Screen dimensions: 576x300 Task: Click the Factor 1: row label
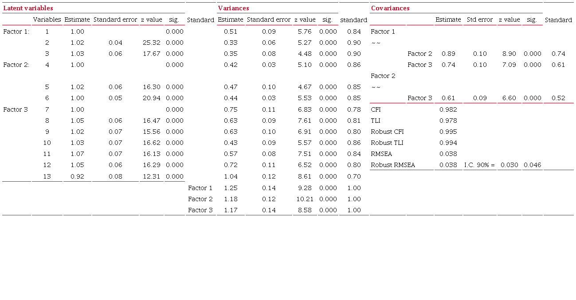click(x=16, y=31)
